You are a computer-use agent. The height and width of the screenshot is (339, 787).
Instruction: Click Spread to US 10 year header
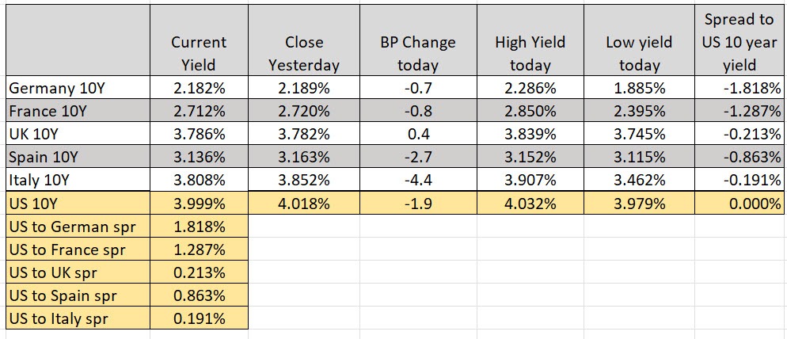740,42
